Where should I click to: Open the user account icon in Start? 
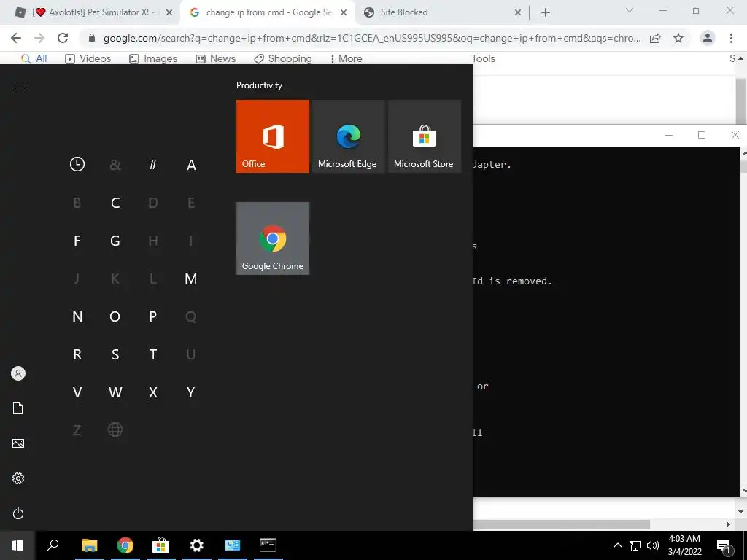(x=18, y=373)
